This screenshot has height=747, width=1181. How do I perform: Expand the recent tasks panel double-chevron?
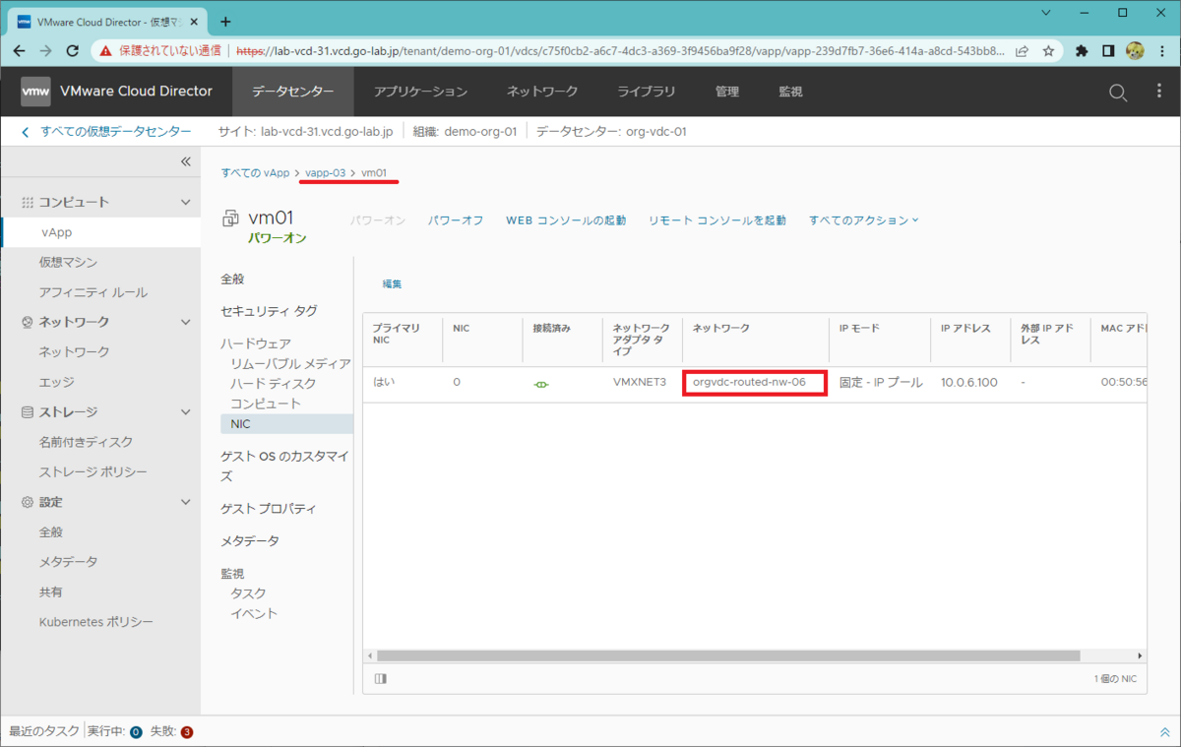coord(1165,732)
